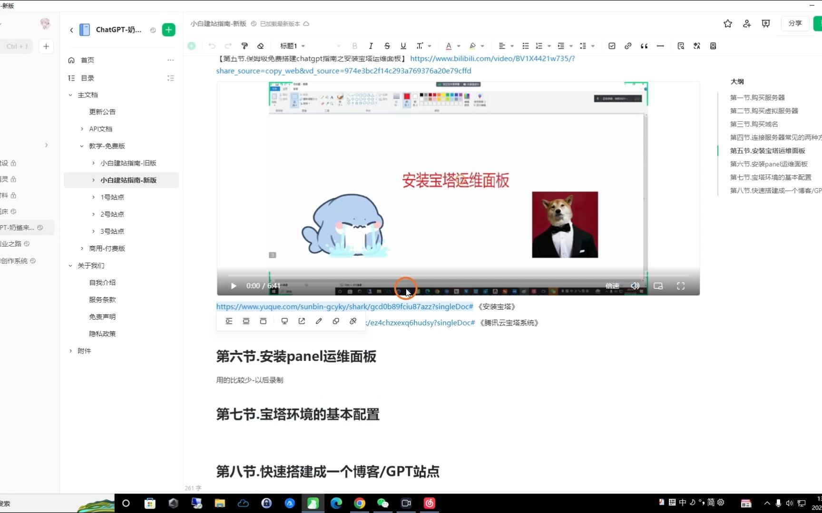Open the text alignment dropdown arrow
This screenshot has width=822, height=513.
pyautogui.click(x=512, y=46)
